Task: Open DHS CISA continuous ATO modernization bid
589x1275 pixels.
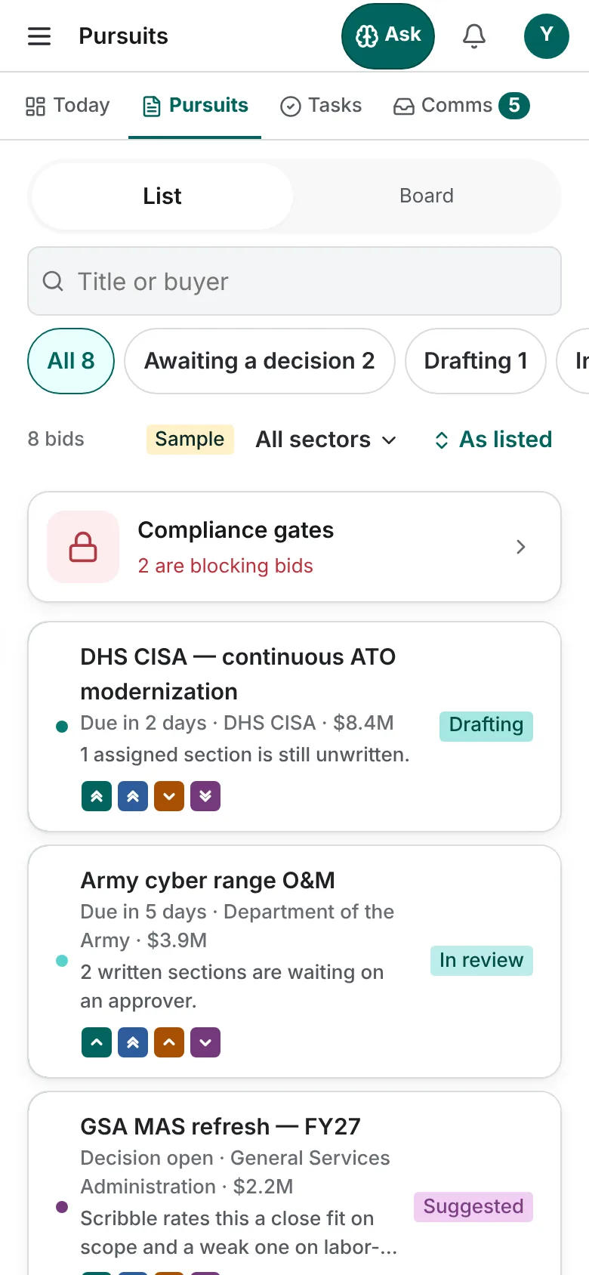Action: (294, 727)
